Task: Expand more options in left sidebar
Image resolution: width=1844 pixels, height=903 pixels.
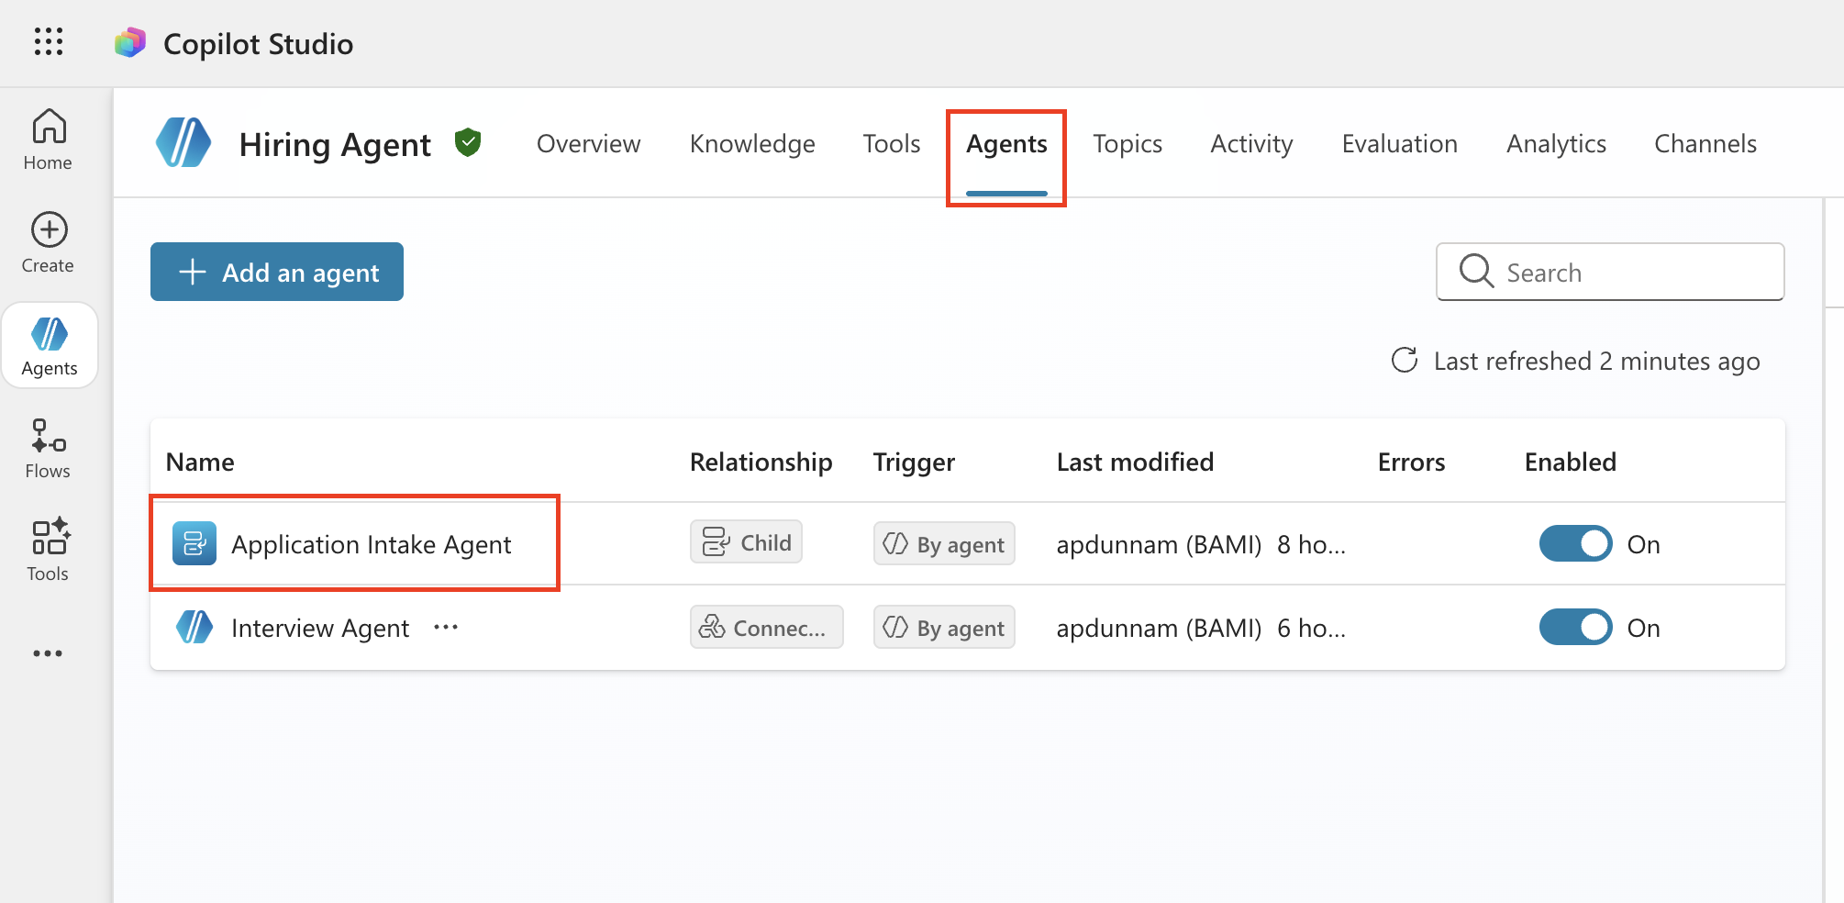Action: (49, 653)
